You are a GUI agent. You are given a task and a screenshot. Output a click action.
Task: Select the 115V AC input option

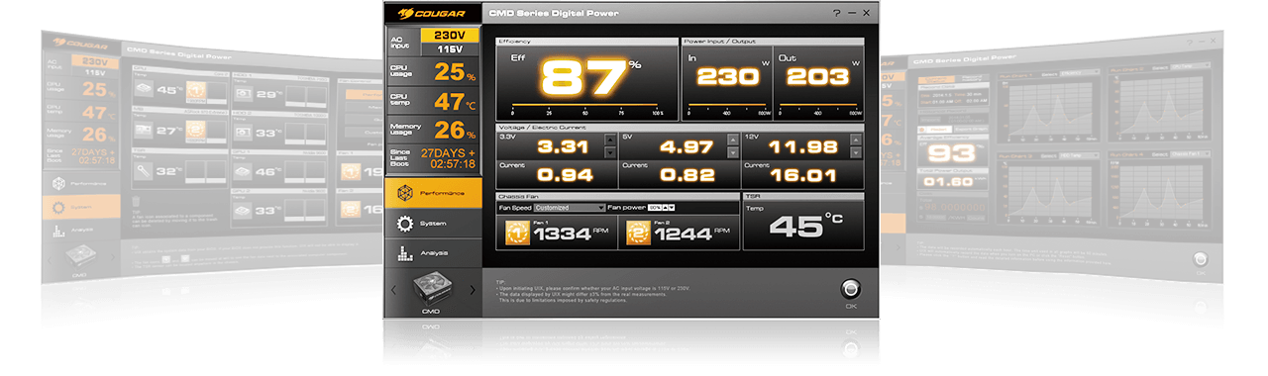[x=451, y=48]
